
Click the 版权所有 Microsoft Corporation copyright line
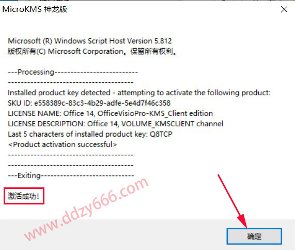click(92, 51)
